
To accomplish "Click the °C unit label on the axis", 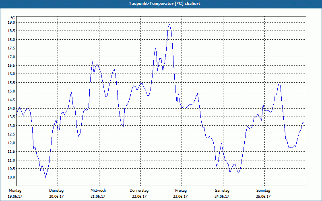I will click(13, 18).
